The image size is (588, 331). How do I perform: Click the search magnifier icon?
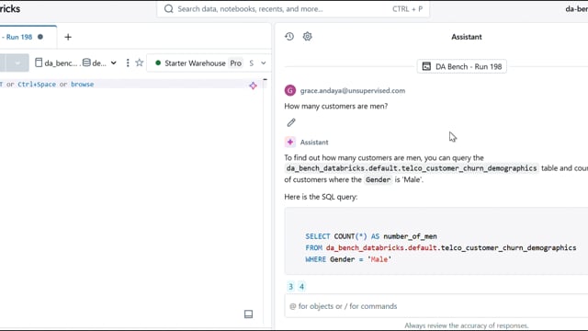pyautogui.click(x=169, y=8)
